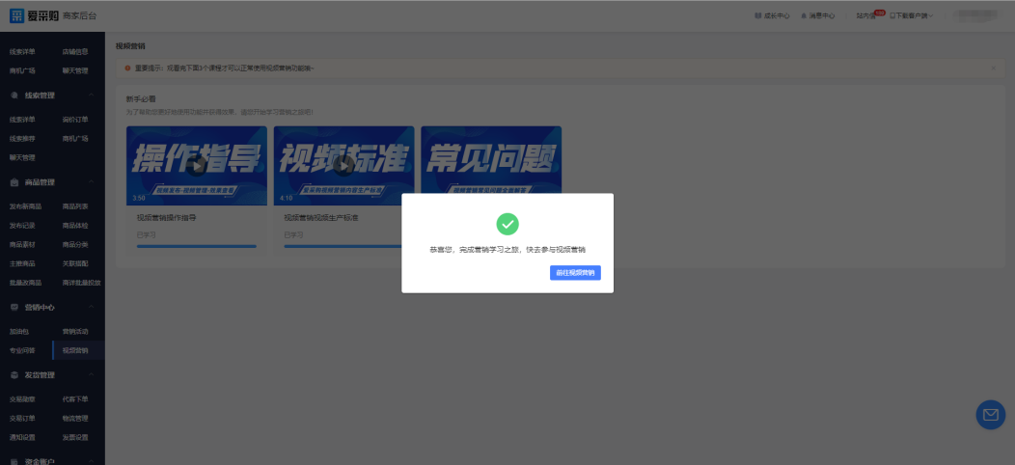Image resolution: width=1015 pixels, height=465 pixels.
Task: Select 视频营销 in the sidebar
Action: tap(74, 350)
